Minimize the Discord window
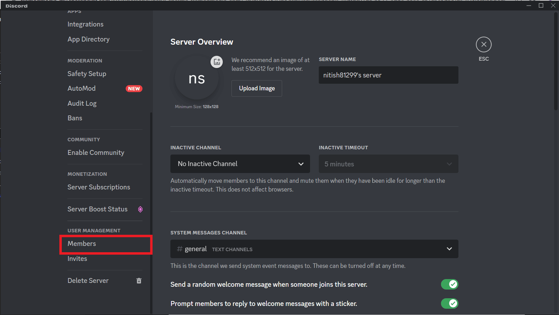 (529, 5)
